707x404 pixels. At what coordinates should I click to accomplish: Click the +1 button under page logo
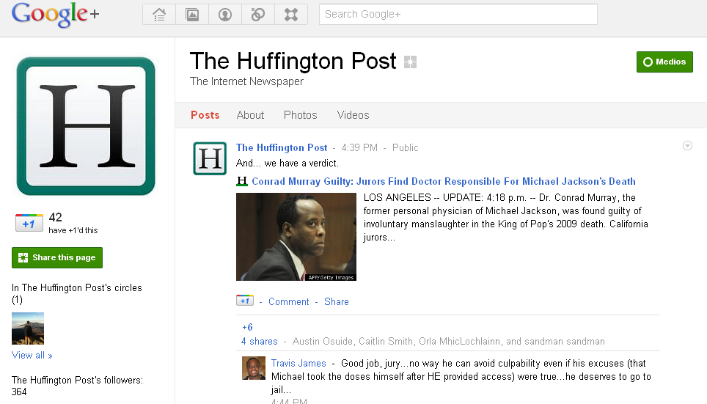(x=29, y=223)
